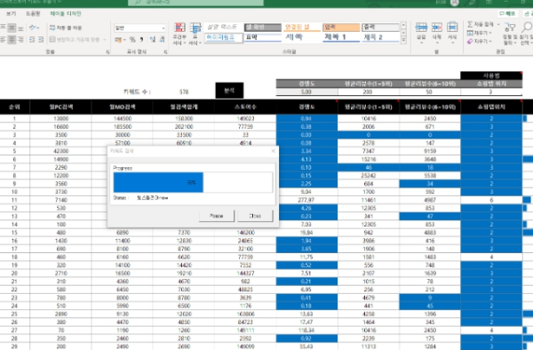
Task: Toggle middle vertical alignment
Action: (x=12, y=28)
